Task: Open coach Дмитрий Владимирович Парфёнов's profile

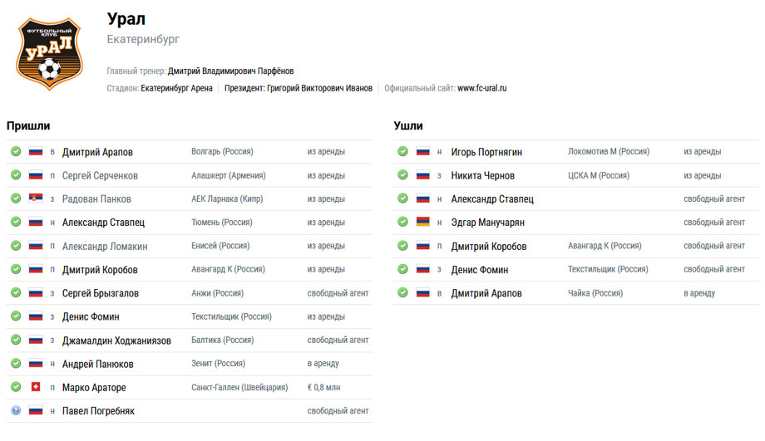Action: pos(231,71)
